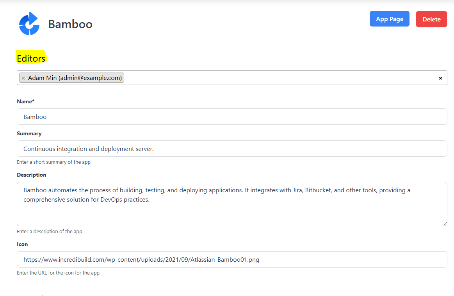This screenshot has width=454, height=296.
Task: Click the Summary field label
Action: (29, 133)
